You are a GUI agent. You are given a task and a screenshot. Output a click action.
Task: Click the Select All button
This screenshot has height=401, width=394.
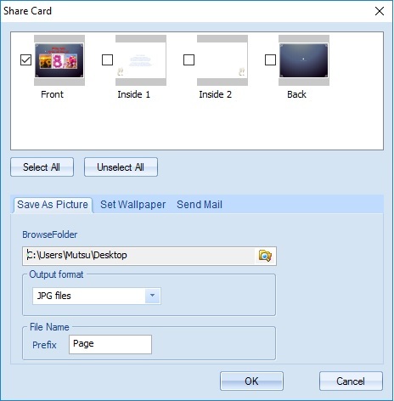pyautogui.click(x=42, y=167)
